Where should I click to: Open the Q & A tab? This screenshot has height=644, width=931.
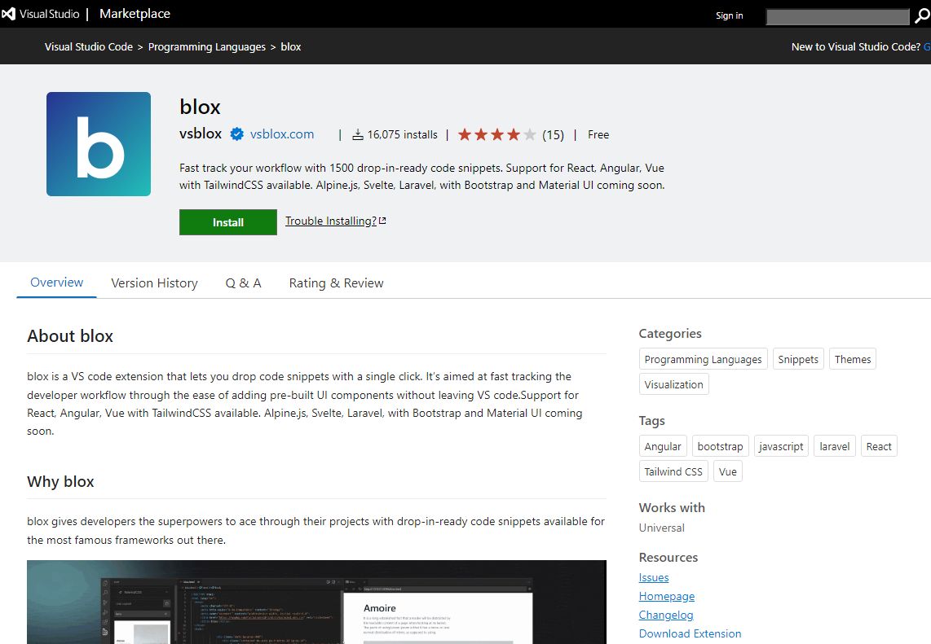244,283
